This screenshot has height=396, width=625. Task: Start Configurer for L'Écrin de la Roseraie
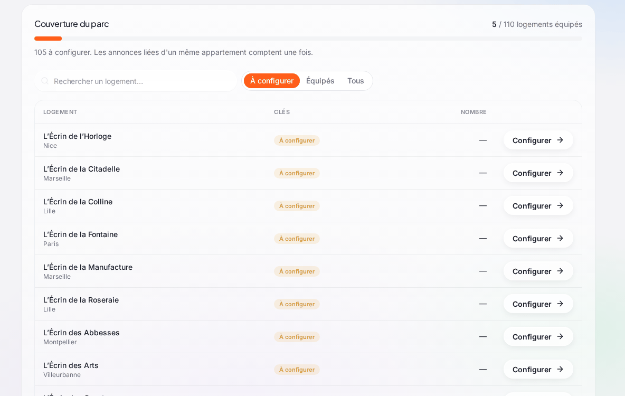coord(538,304)
